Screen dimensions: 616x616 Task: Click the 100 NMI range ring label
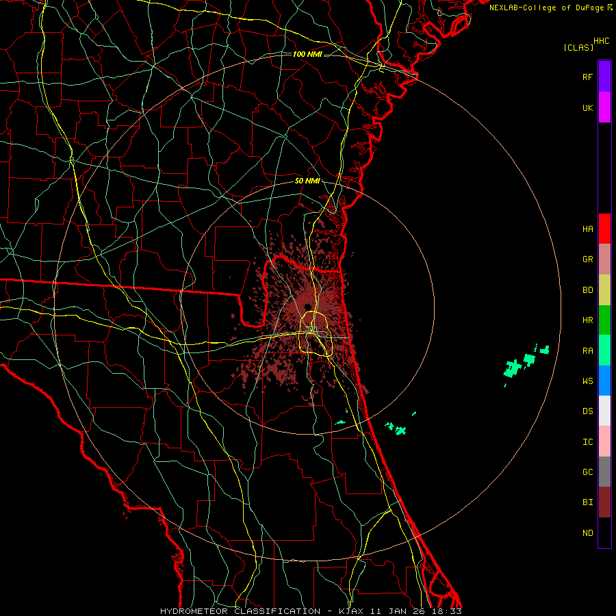(x=307, y=54)
